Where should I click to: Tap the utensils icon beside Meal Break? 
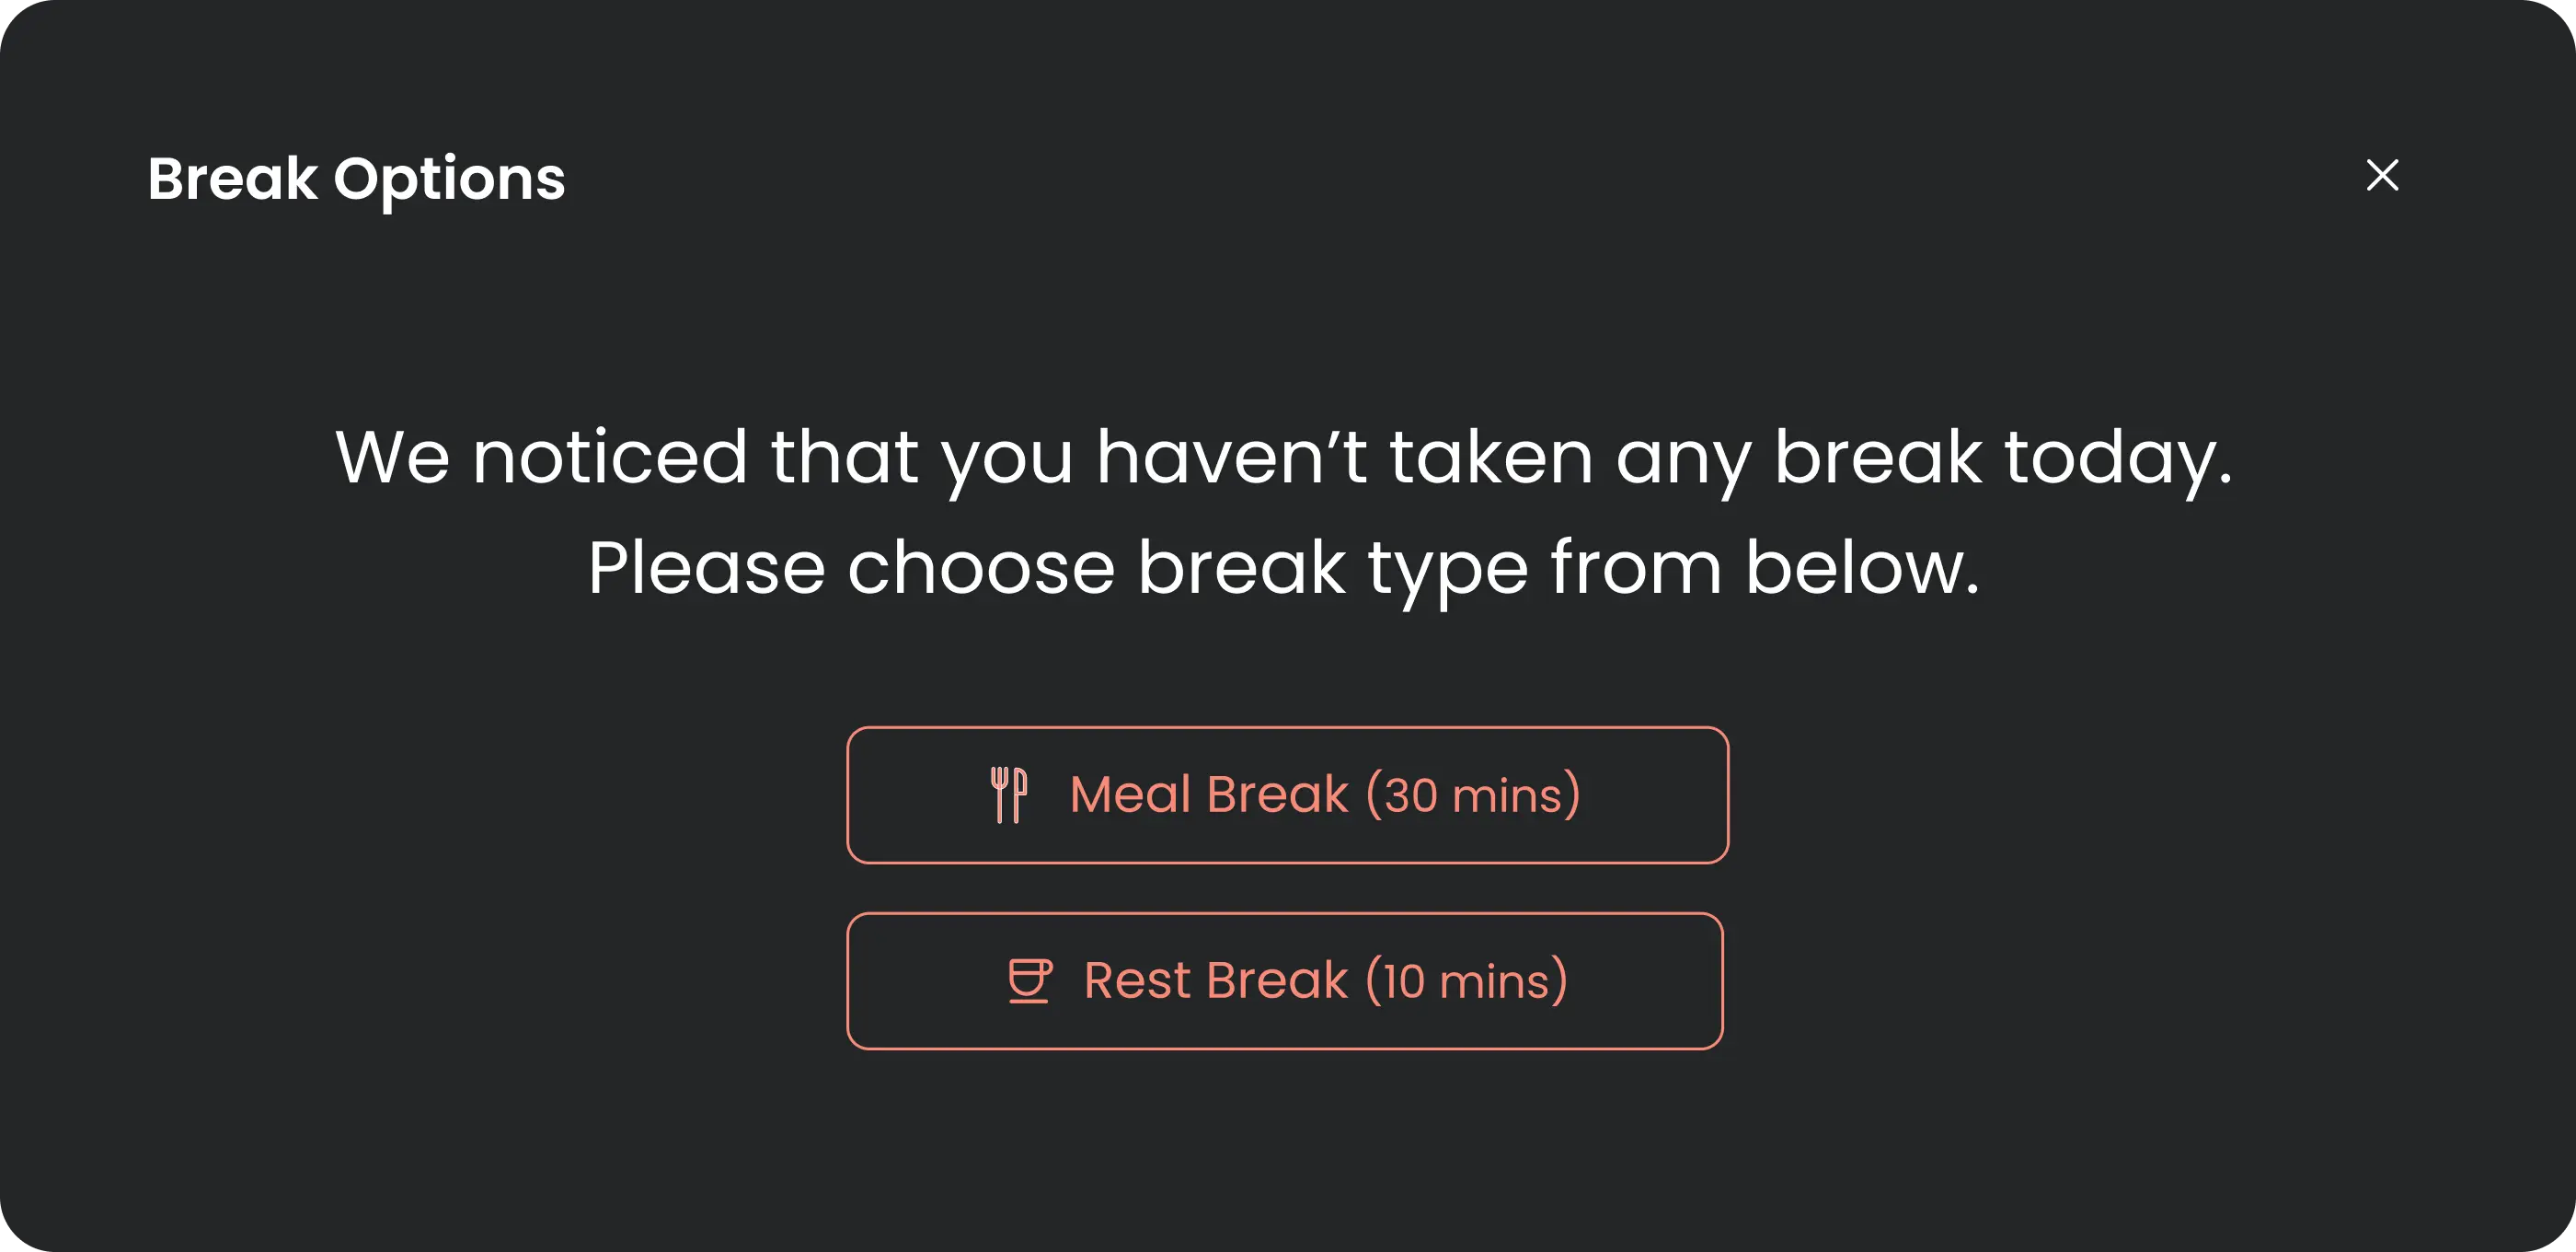(1008, 795)
